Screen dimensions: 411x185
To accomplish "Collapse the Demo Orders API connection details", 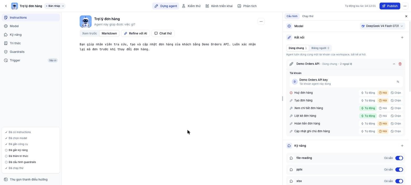I will click(394, 64).
